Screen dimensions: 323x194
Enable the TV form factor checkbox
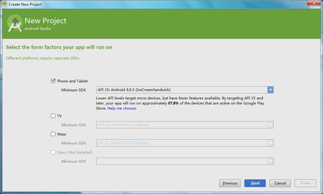(53, 116)
